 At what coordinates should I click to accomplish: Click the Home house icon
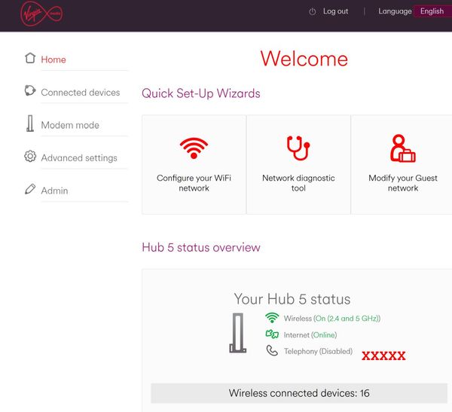coord(30,58)
